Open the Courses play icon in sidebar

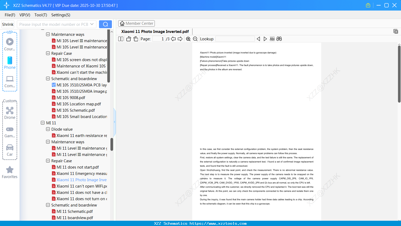pyautogui.click(x=10, y=42)
